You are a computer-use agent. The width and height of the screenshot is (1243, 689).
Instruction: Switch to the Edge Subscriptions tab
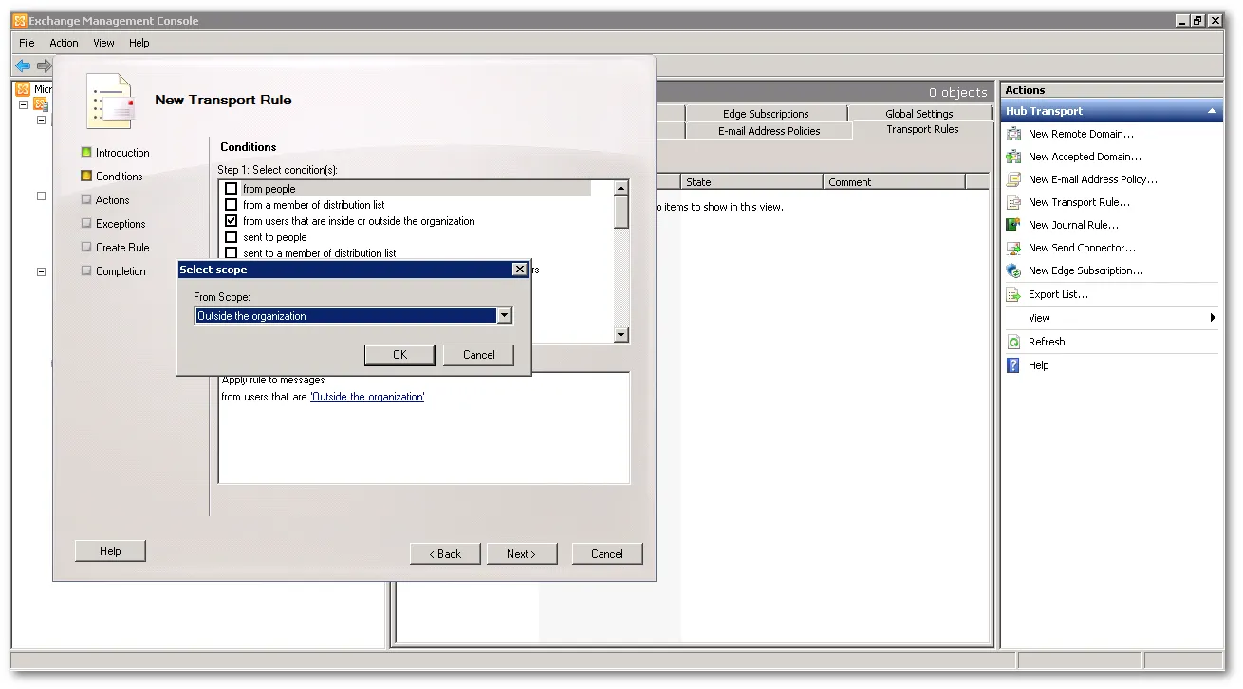(765, 114)
